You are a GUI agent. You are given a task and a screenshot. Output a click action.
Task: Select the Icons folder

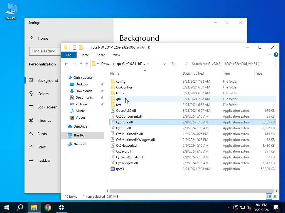pyautogui.click(x=120, y=93)
